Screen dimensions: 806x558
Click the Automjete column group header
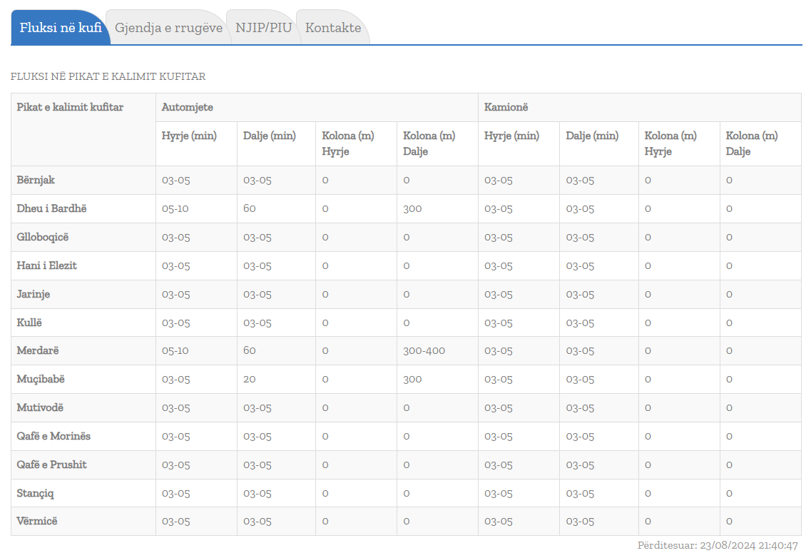188,107
